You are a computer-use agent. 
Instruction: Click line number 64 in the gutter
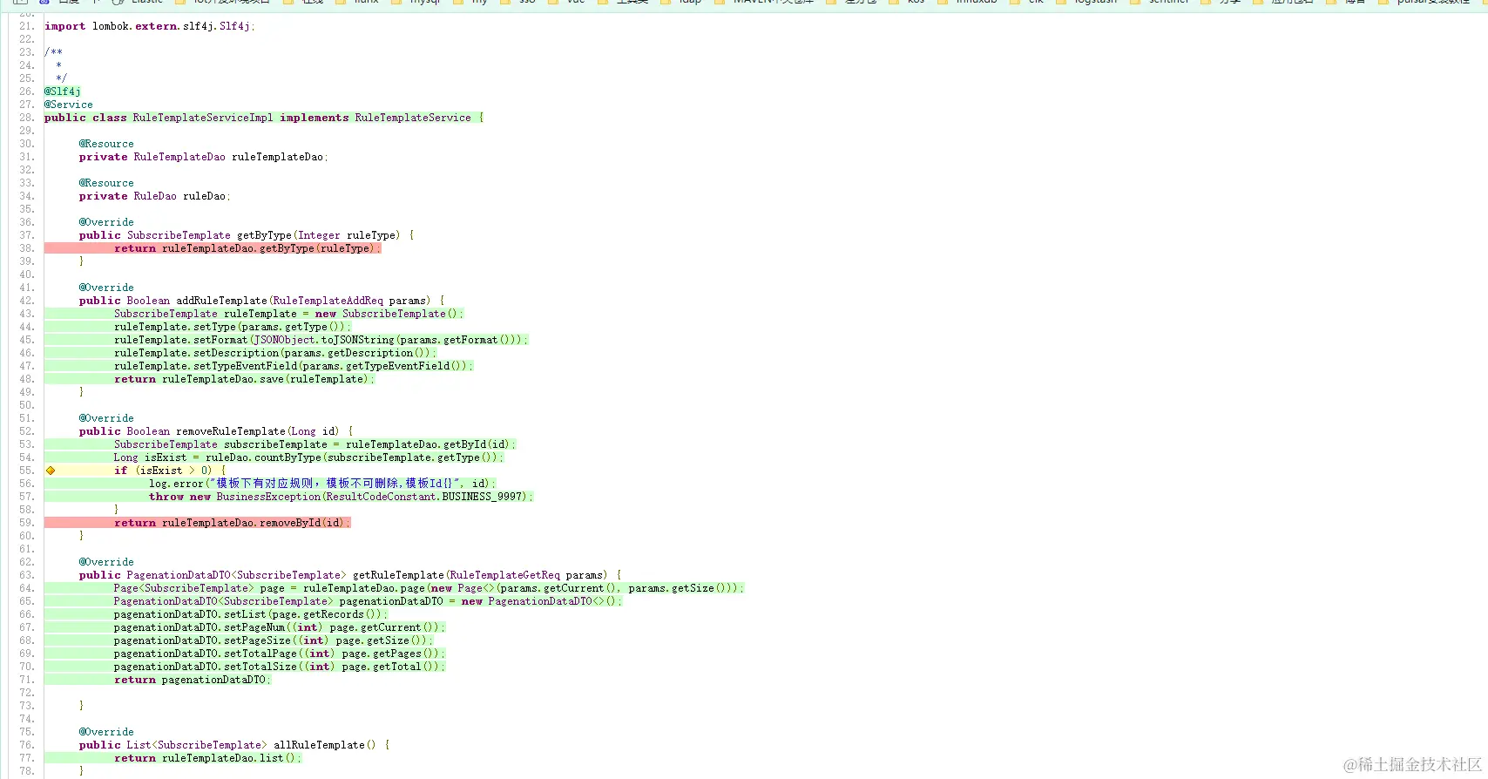point(26,588)
